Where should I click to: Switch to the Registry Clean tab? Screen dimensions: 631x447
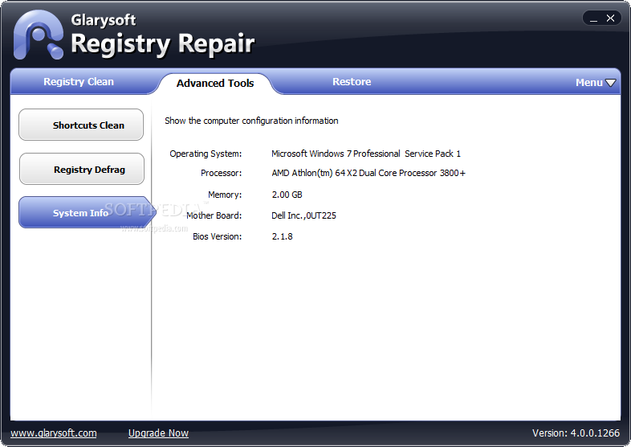tap(79, 82)
